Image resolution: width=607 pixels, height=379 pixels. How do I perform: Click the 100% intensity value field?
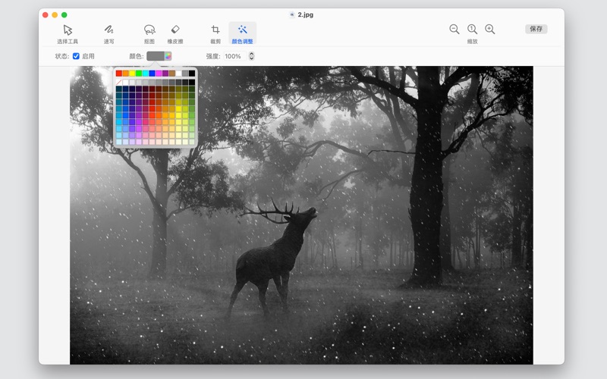[x=233, y=56]
